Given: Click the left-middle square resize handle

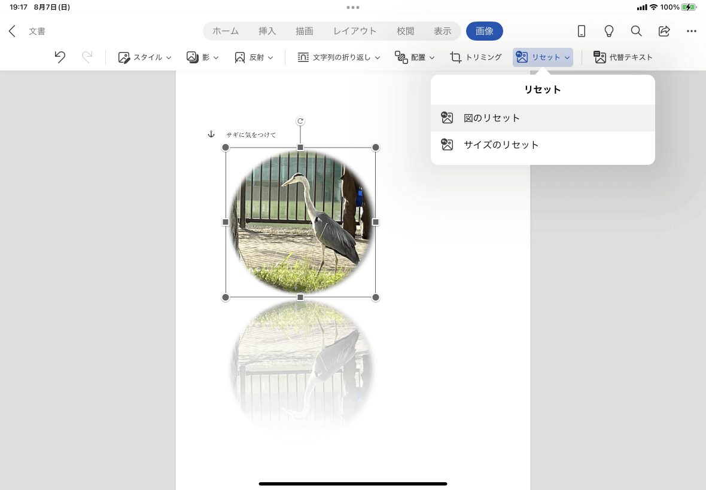Looking at the screenshot, I should [226, 222].
